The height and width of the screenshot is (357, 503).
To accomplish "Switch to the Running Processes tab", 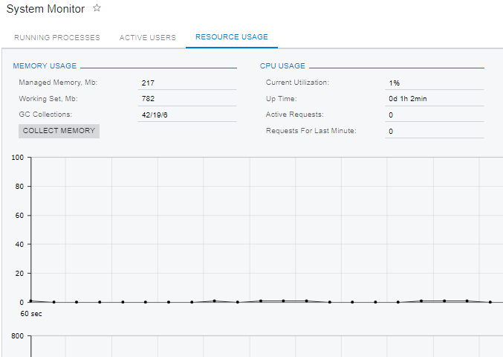I will (57, 38).
